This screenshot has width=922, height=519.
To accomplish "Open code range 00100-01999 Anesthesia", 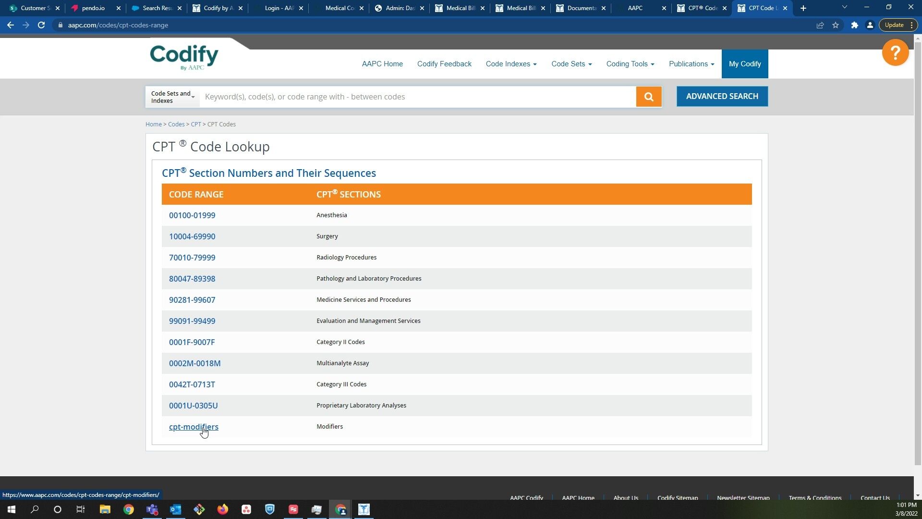I will pos(192,215).
